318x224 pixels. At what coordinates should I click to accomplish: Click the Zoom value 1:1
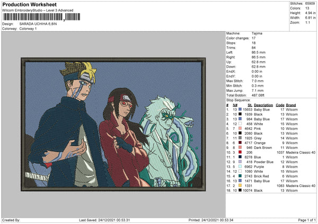(x=307, y=22)
